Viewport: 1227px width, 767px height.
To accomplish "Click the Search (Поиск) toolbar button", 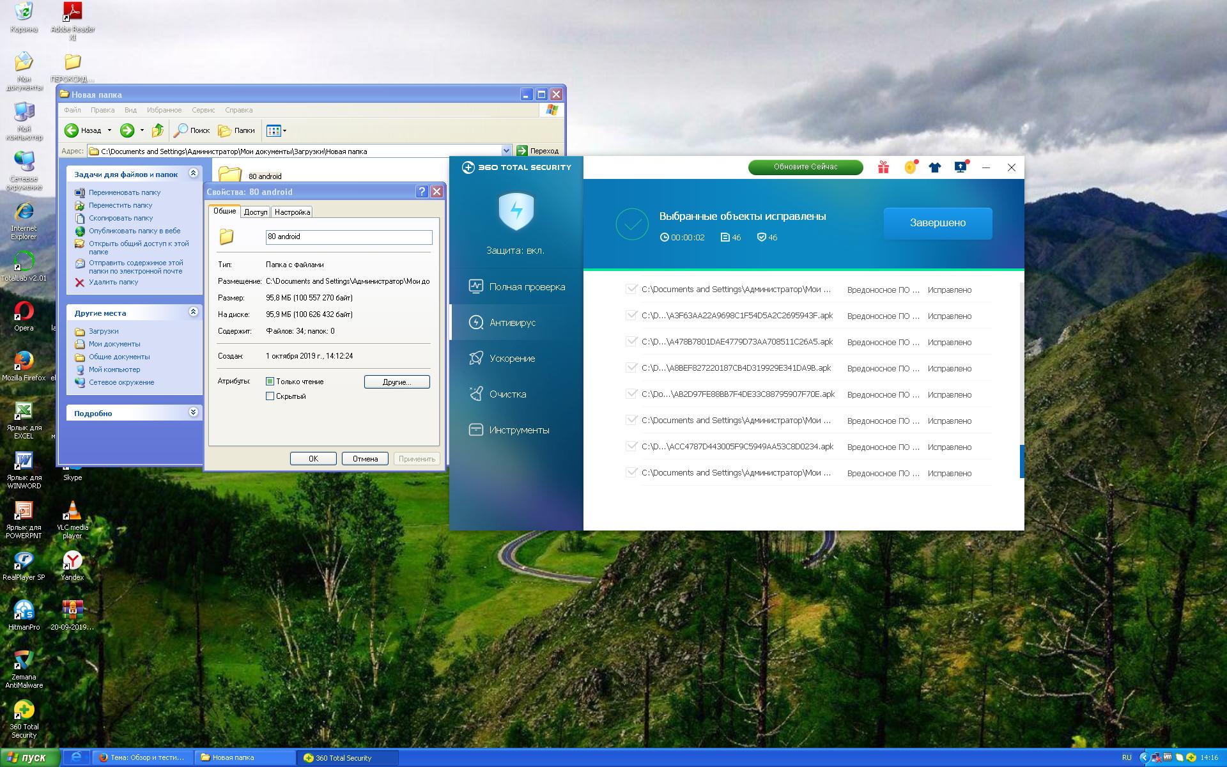I will point(192,130).
